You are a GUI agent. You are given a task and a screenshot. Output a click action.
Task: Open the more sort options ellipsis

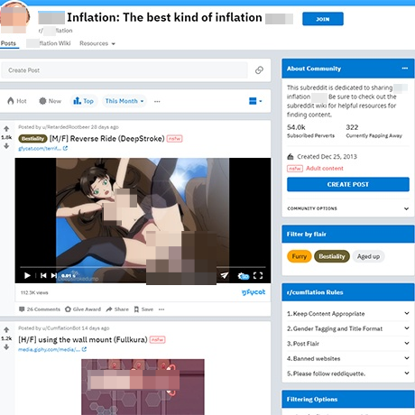[157, 101]
